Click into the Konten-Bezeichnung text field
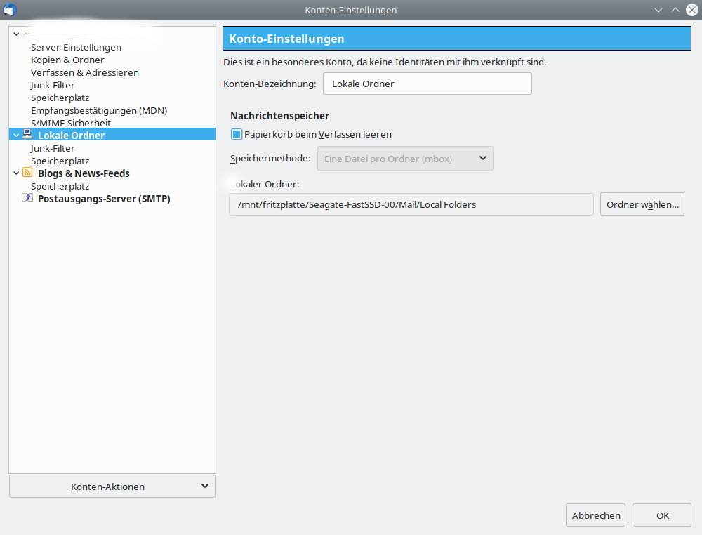Image resolution: width=702 pixels, height=535 pixels. pos(427,84)
